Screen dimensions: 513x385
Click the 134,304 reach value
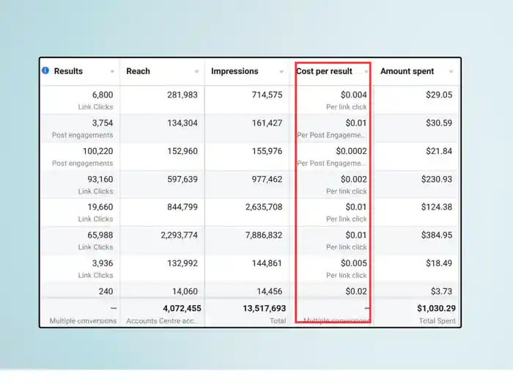pyautogui.click(x=182, y=123)
